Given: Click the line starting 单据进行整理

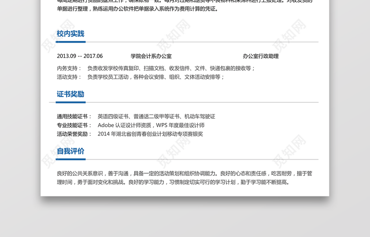Looking at the screenshot, I should tap(138, 9).
